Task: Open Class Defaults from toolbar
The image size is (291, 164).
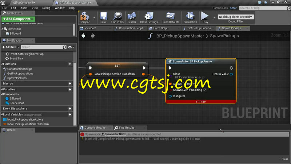Action: tap(170, 17)
